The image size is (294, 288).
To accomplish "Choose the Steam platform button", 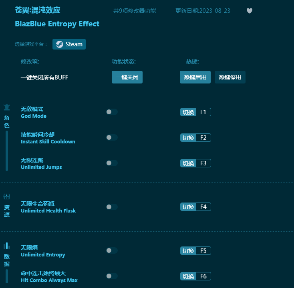I will [69, 44].
